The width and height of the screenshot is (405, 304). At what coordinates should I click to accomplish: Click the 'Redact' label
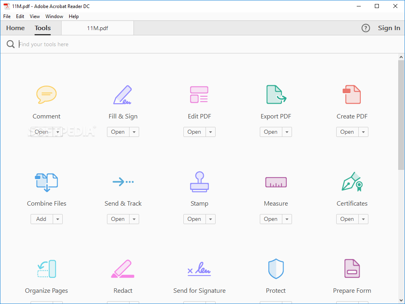123,291
